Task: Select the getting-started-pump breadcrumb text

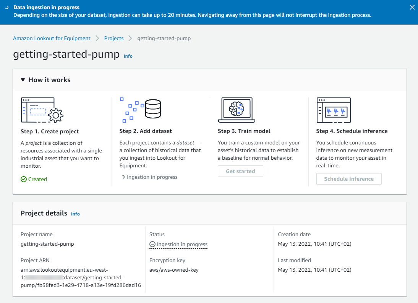Action: coord(164,38)
